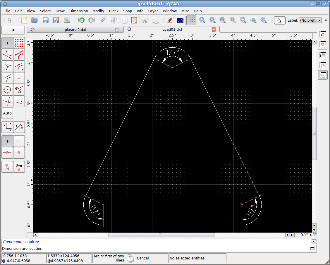Restrict snap horizontally

click(x=7, y=153)
